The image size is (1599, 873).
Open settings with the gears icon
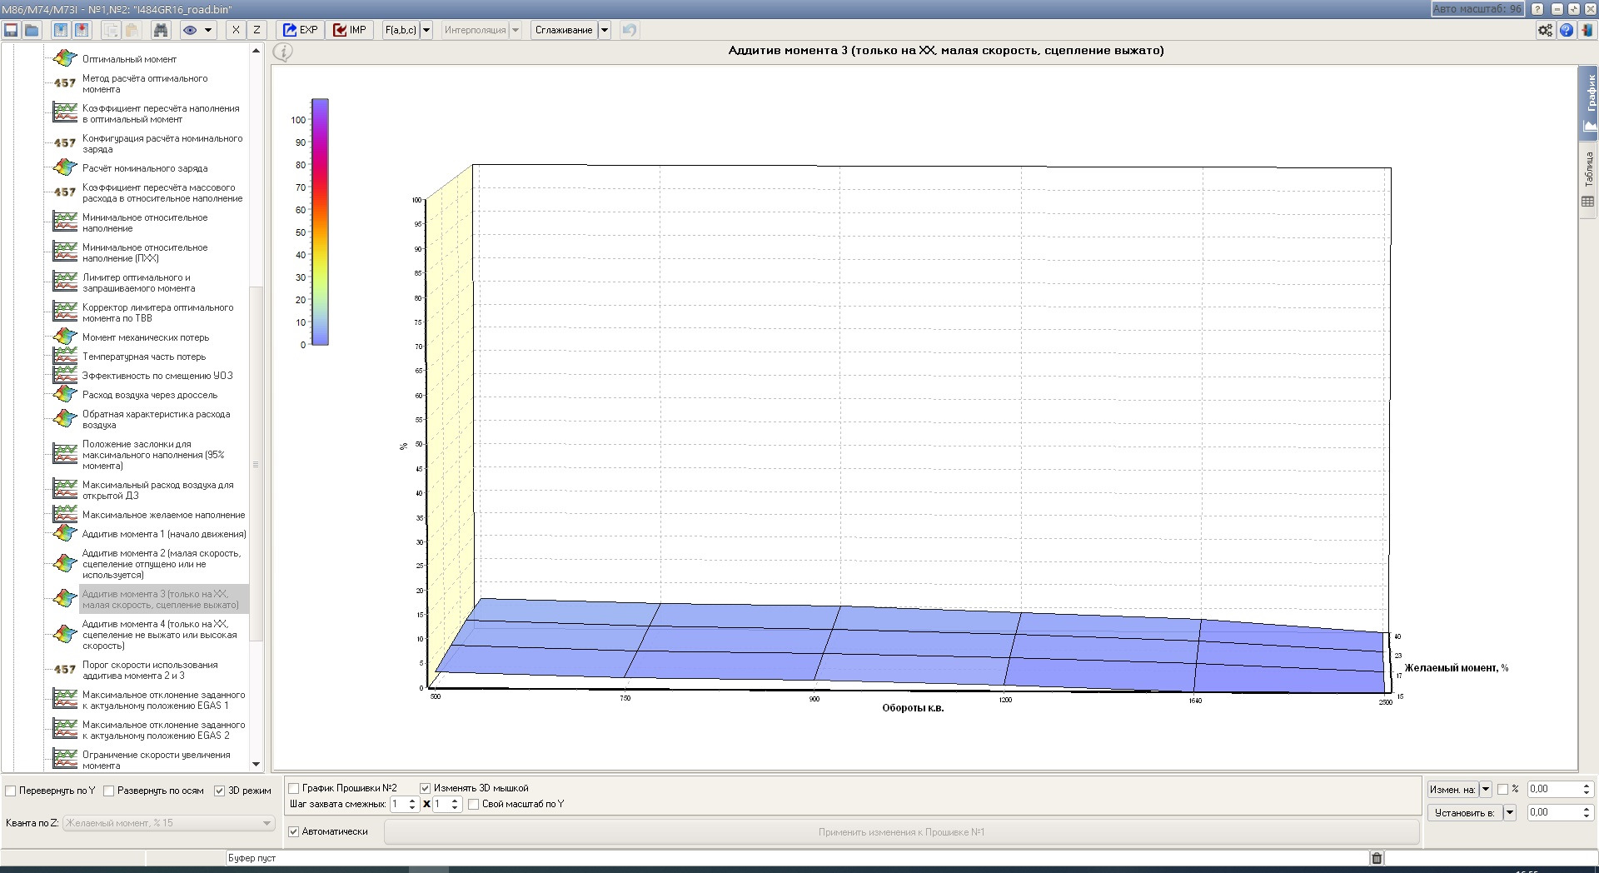[1545, 30]
